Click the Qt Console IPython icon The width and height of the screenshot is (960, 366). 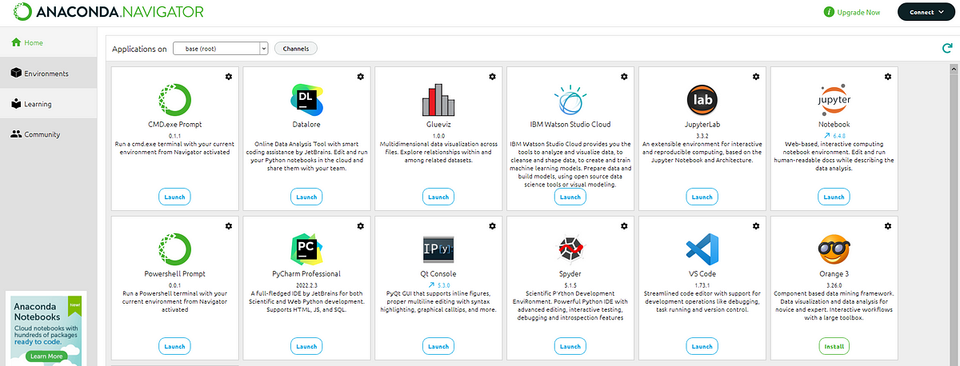[438, 249]
